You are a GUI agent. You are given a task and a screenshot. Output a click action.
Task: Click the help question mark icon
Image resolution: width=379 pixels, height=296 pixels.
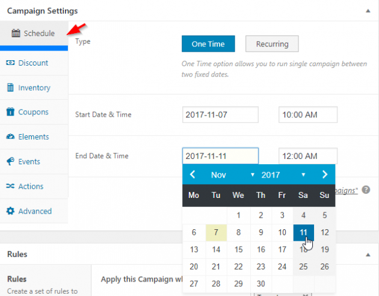(366, 190)
